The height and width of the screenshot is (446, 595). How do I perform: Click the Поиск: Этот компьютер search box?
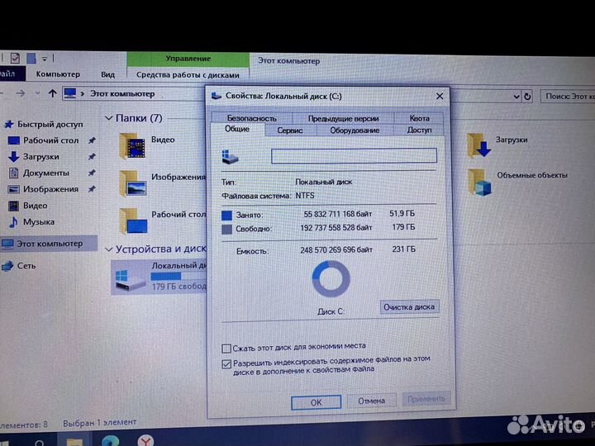click(568, 97)
